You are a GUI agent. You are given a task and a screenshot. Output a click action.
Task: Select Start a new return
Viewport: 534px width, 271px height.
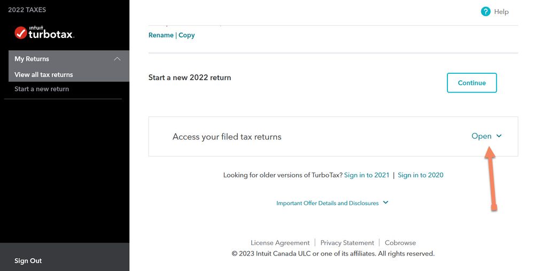(x=42, y=89)
